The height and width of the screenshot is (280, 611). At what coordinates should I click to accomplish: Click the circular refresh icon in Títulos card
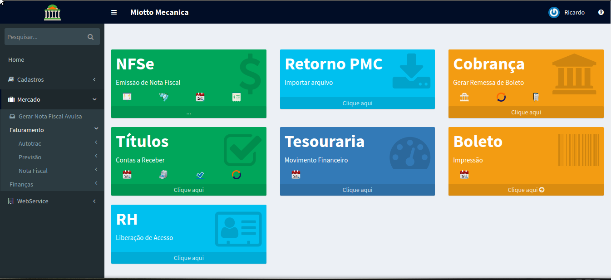pos(236,175)
